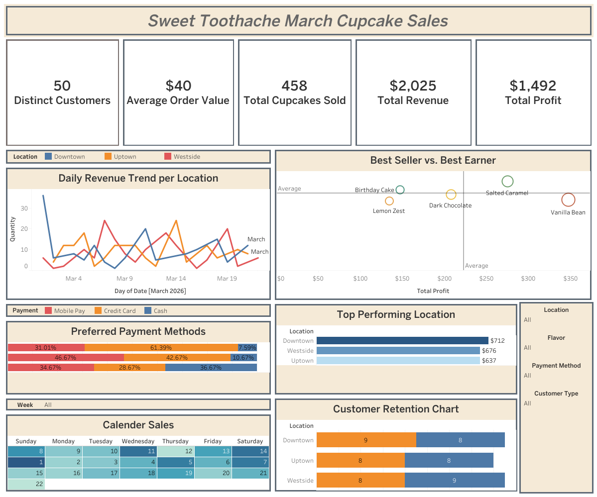Select the 42.67% Credit Card segment
The width and height of the screenshot is (597, 497).
click(x=177, y=357)
